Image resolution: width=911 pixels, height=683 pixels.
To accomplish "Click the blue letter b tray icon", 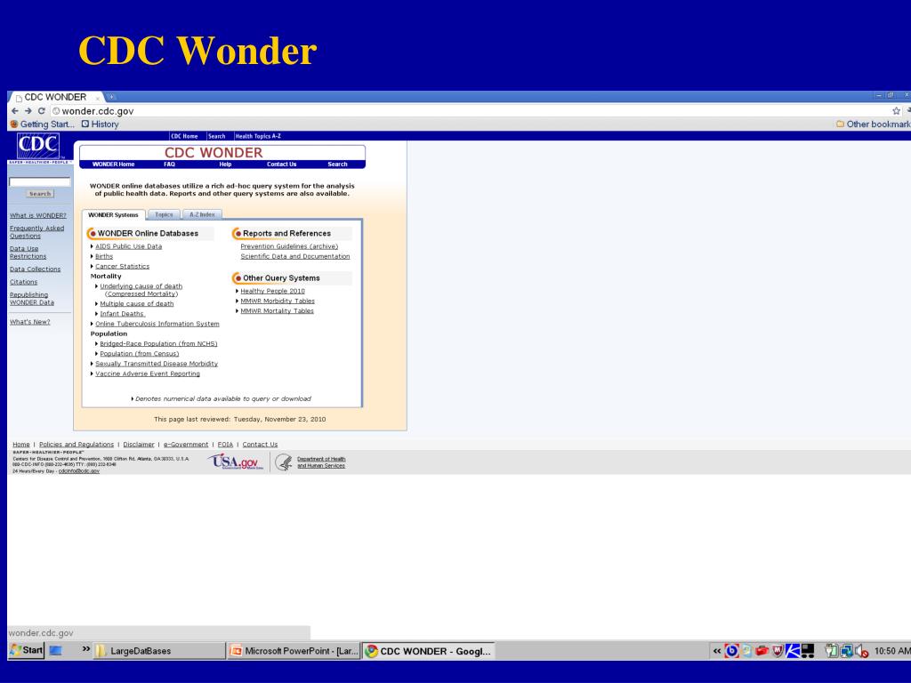I will [732, 651].
